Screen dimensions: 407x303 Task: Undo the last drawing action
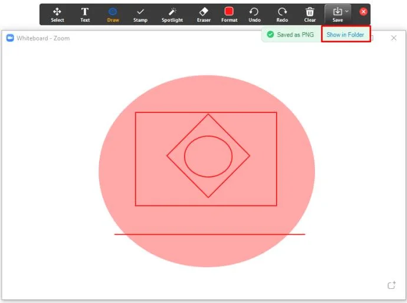point(254,15)
